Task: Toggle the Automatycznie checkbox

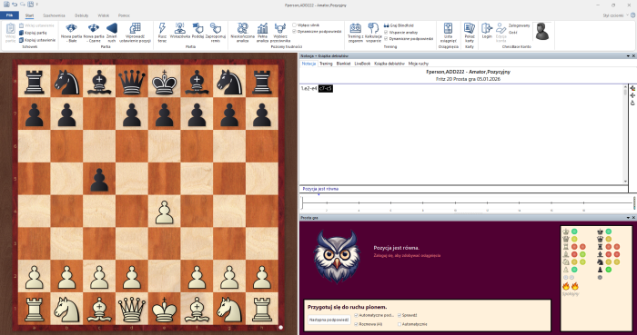Action: (399, 324)
